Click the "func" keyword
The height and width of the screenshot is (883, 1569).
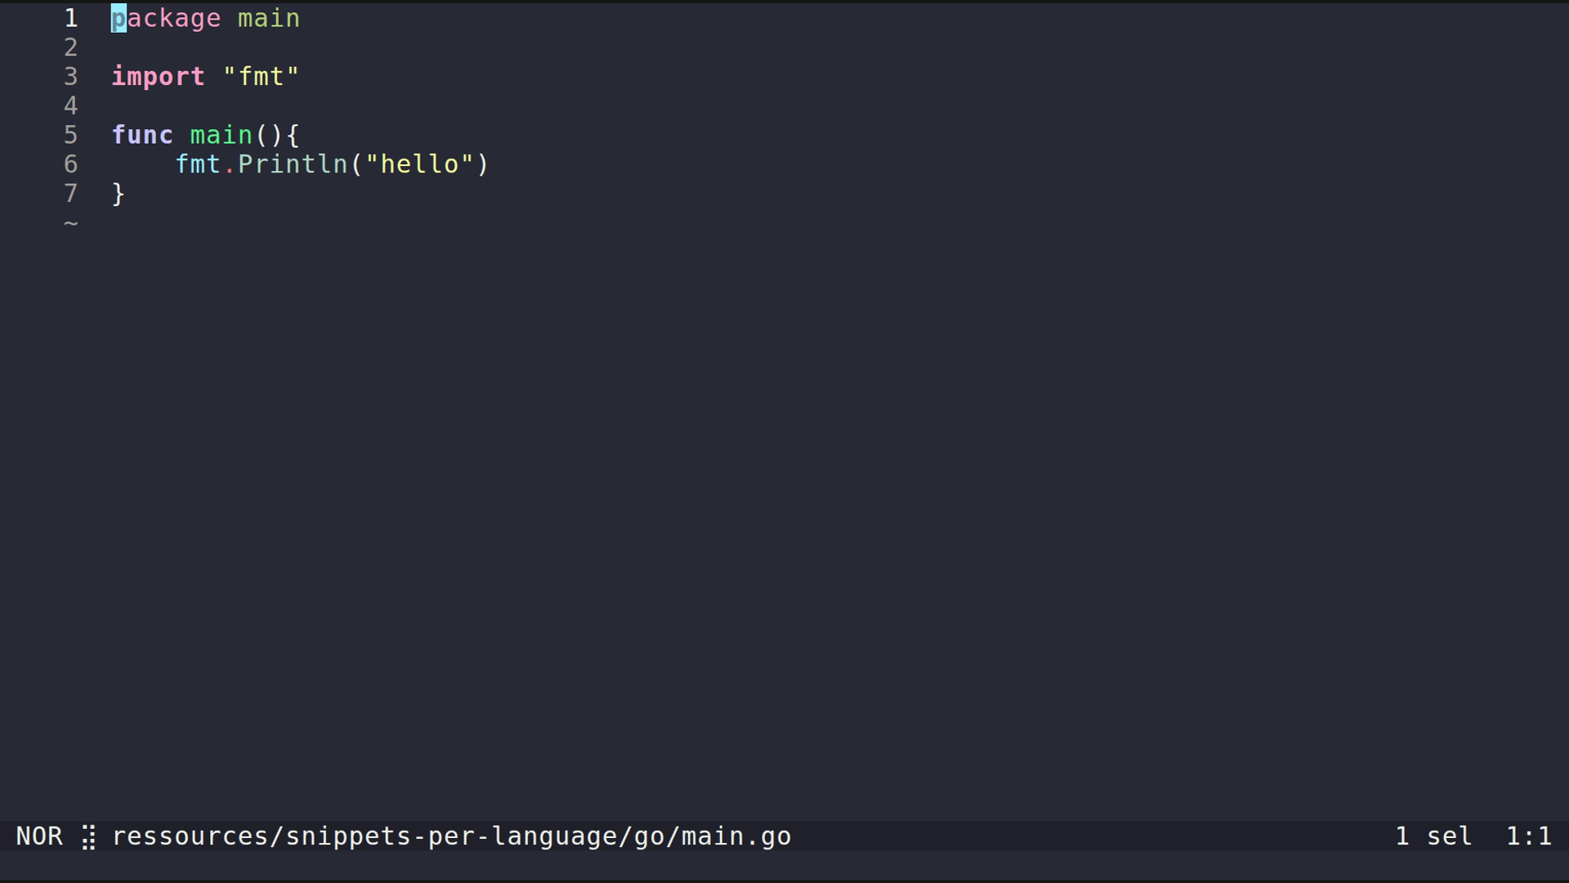click(142, 135)
